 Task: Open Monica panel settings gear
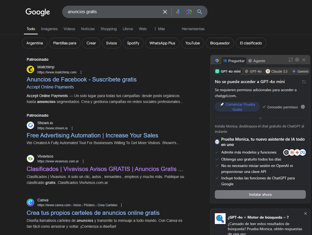[x=297, y=60]
